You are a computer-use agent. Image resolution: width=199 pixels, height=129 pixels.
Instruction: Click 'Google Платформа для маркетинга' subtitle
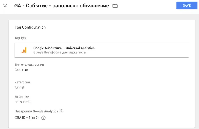[x=59, y=52]
